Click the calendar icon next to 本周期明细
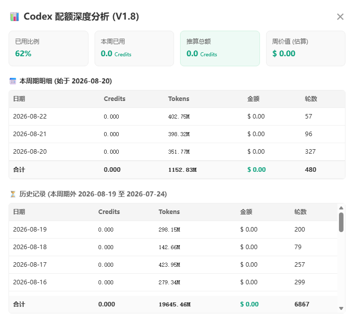 (x=13, y=81)
